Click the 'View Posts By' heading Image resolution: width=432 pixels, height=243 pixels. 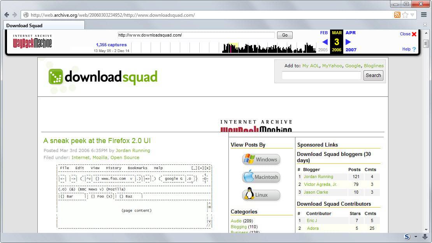click(248, 145)
